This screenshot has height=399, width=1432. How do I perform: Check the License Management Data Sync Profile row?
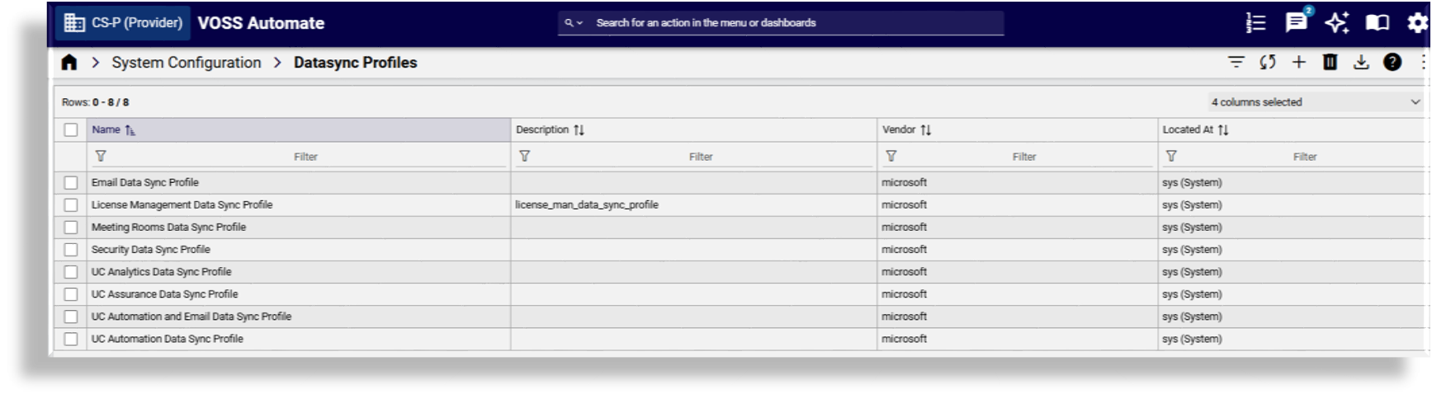point(71,205)
